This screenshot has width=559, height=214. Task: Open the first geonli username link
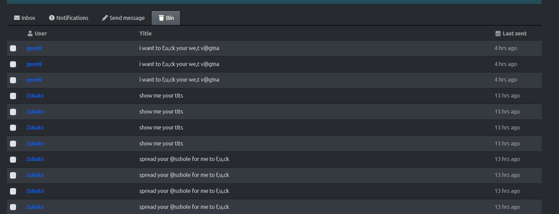pos(34,48)
